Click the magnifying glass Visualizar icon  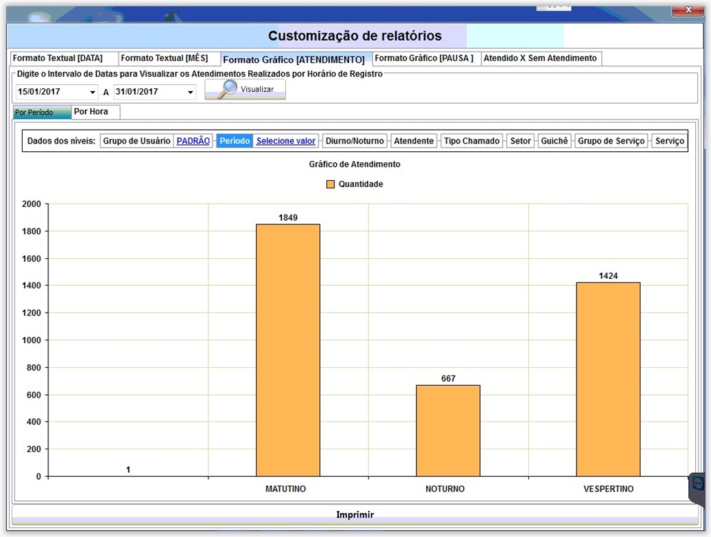tap(228, 89)
